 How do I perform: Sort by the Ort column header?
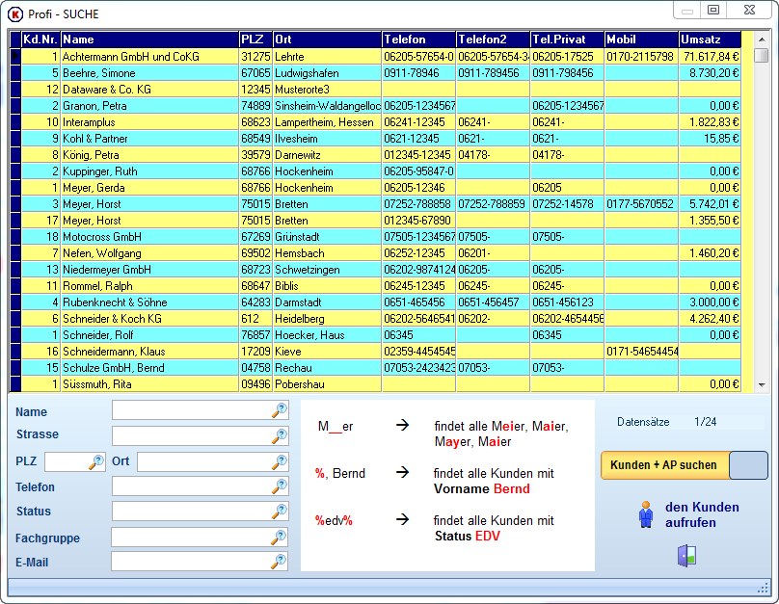(328, 39)
